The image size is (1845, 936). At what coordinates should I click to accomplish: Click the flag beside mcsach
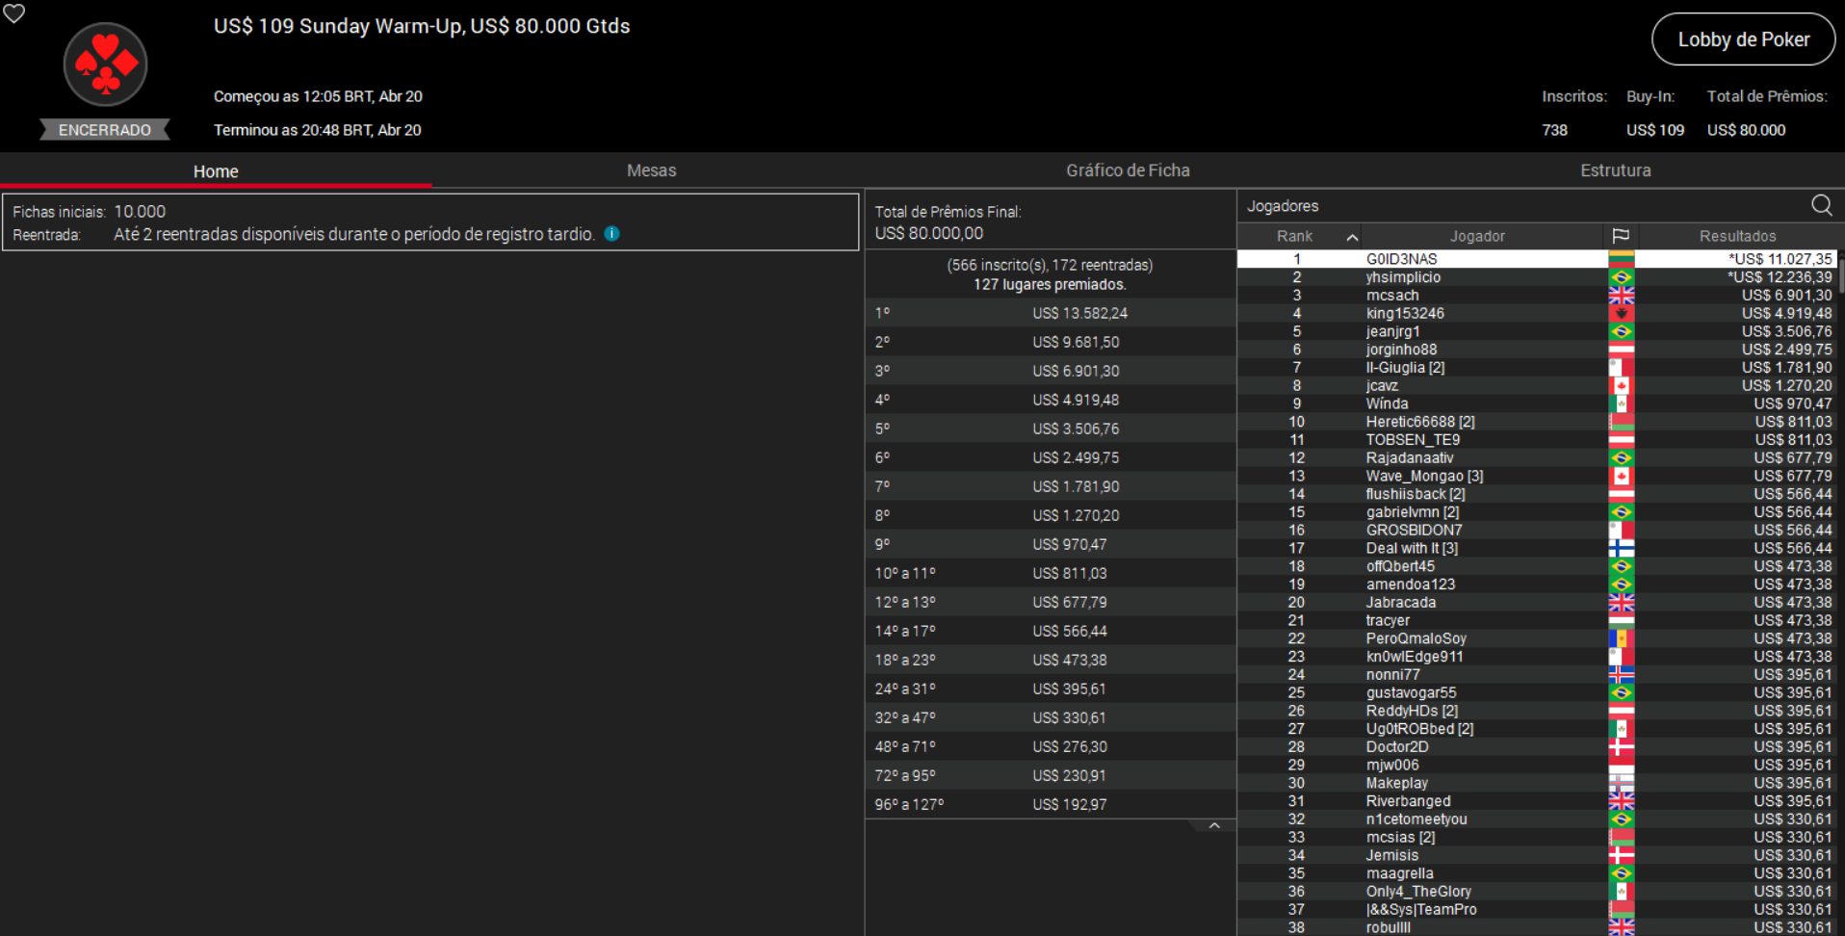[1622, 296]
